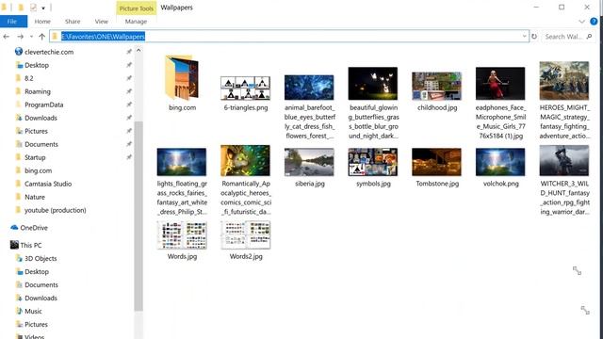Select pinned Desktop in Quick access
The image size is (603, 339).
click(x=37, y=65)
